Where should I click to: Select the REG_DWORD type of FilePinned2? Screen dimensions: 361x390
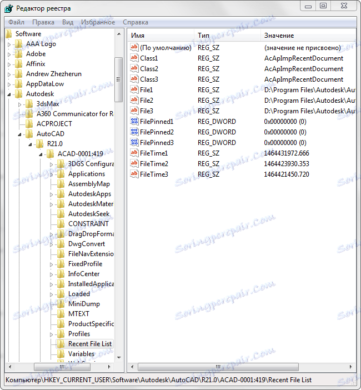[x=217, y=132]
